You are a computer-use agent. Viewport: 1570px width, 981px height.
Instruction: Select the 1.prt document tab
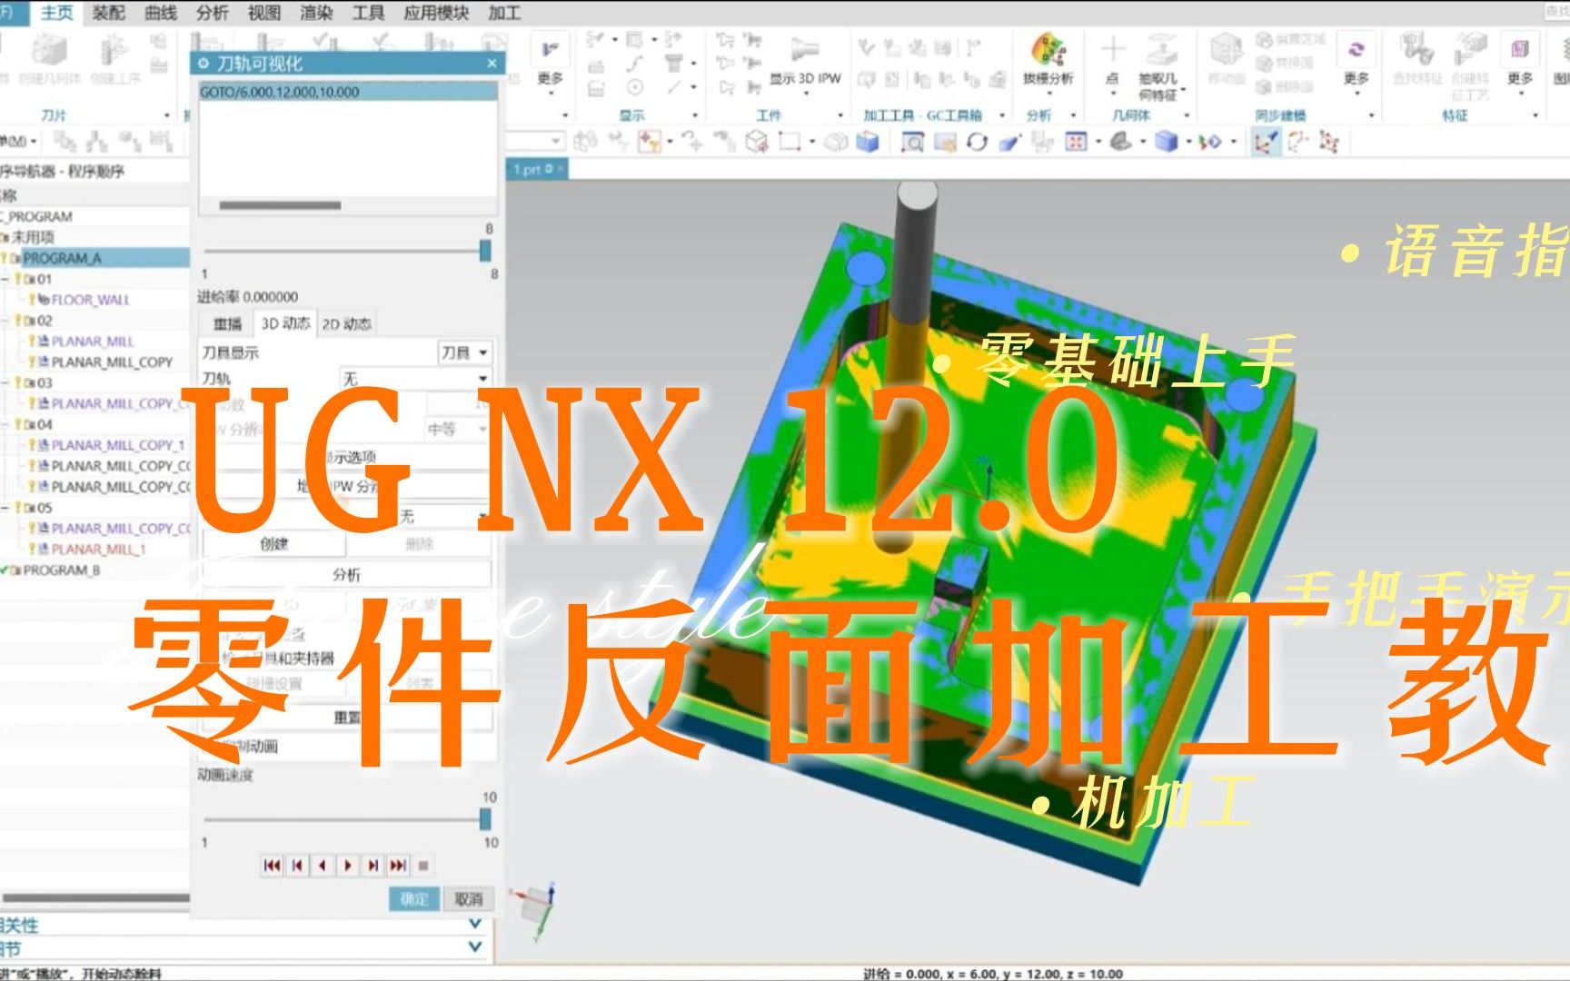tap(538, 169)
